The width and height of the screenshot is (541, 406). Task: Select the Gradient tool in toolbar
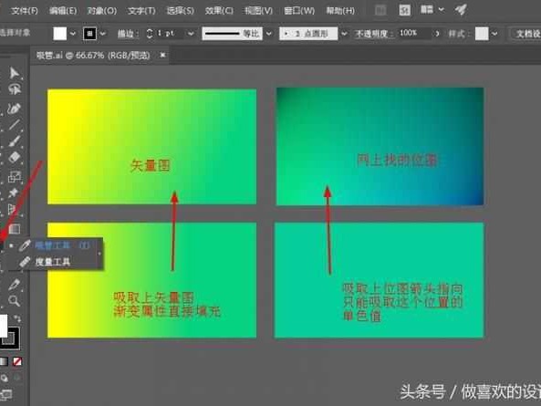coord(15,228)
